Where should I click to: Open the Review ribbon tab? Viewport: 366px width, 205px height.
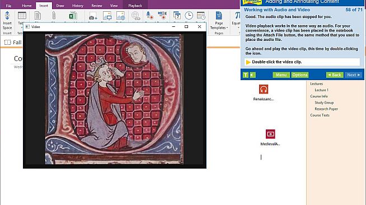coord(97,6)
